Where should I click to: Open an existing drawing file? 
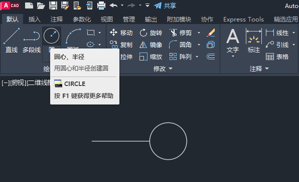click(41, 5)
